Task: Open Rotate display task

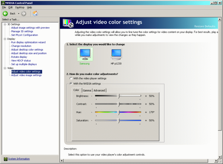Action: tap(19, 57)
